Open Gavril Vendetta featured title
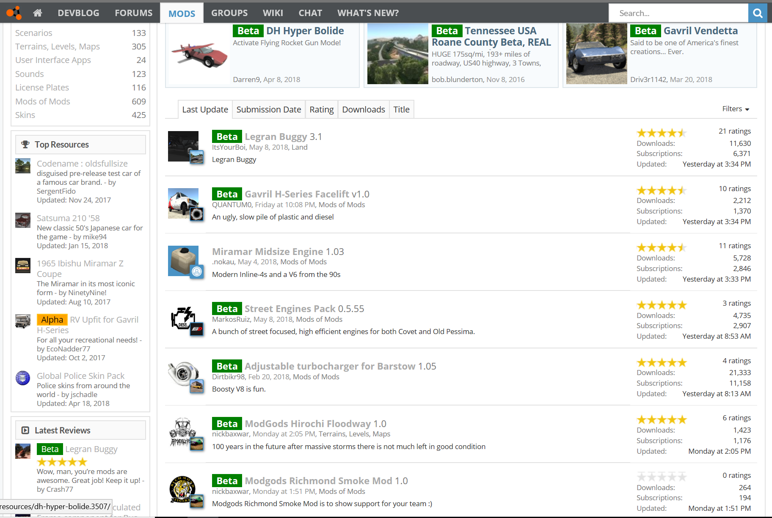This screenshot has width=772, height=518. coord(700,31)
